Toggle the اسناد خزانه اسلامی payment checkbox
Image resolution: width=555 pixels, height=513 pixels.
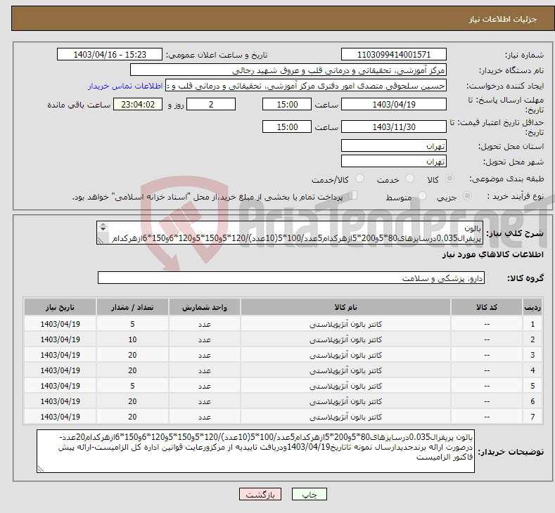click(353, 195)
